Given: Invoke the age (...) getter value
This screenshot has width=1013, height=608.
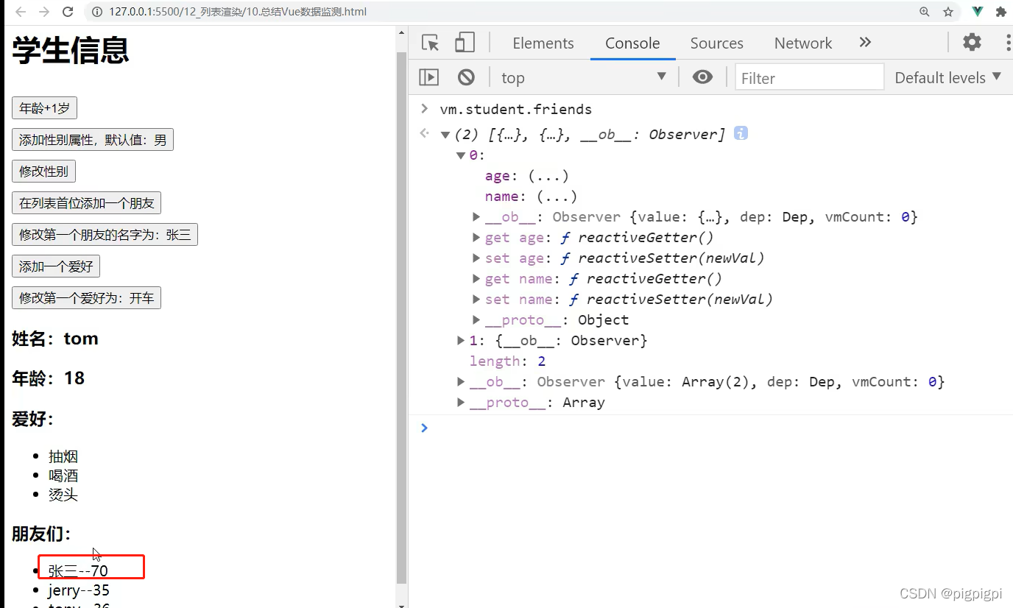Looking at the screenshot, I should 548,176.
